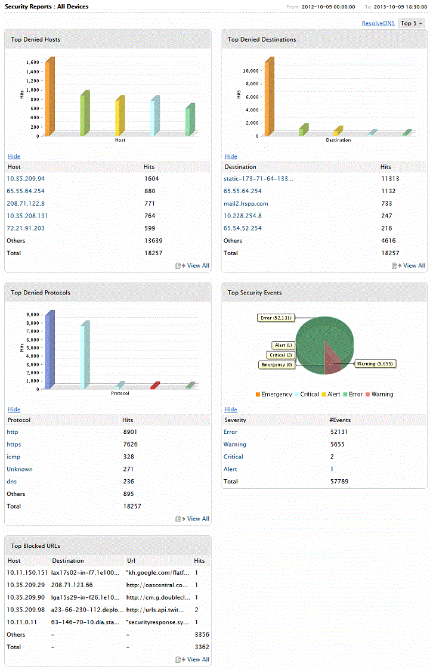Image resolution: width=433 pixels, height=670 pixels.
Task: Open destination 65.54.52.254
Action: click(242, 228)
